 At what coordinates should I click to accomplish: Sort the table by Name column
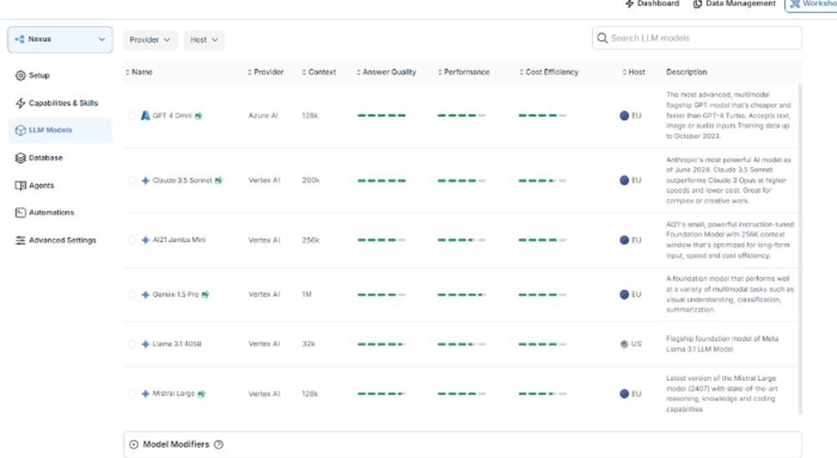click(139, 72)
